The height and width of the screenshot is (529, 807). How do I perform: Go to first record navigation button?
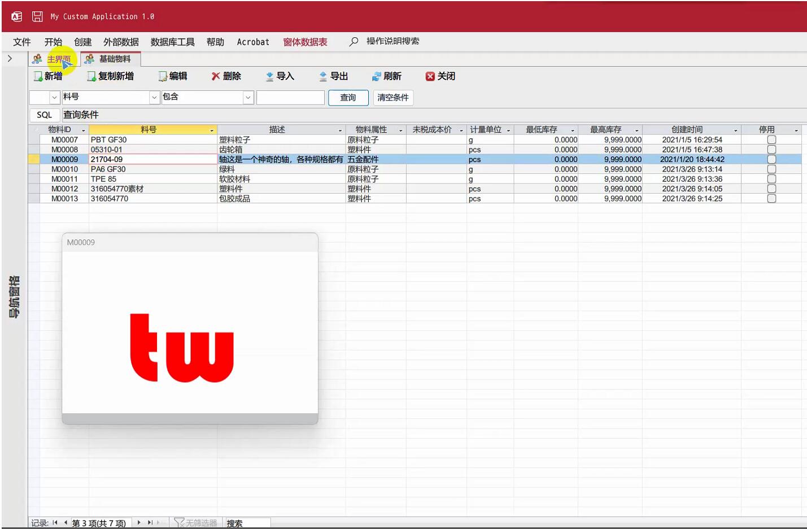55,523
